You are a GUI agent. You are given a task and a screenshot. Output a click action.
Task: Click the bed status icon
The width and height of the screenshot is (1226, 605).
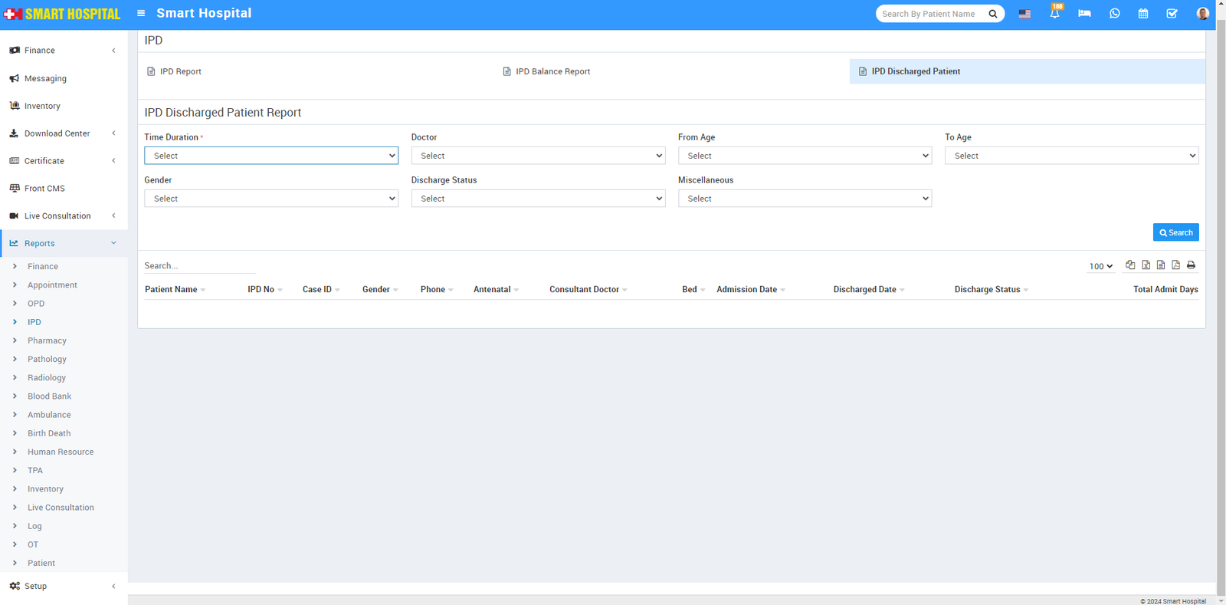[1084, 14]
